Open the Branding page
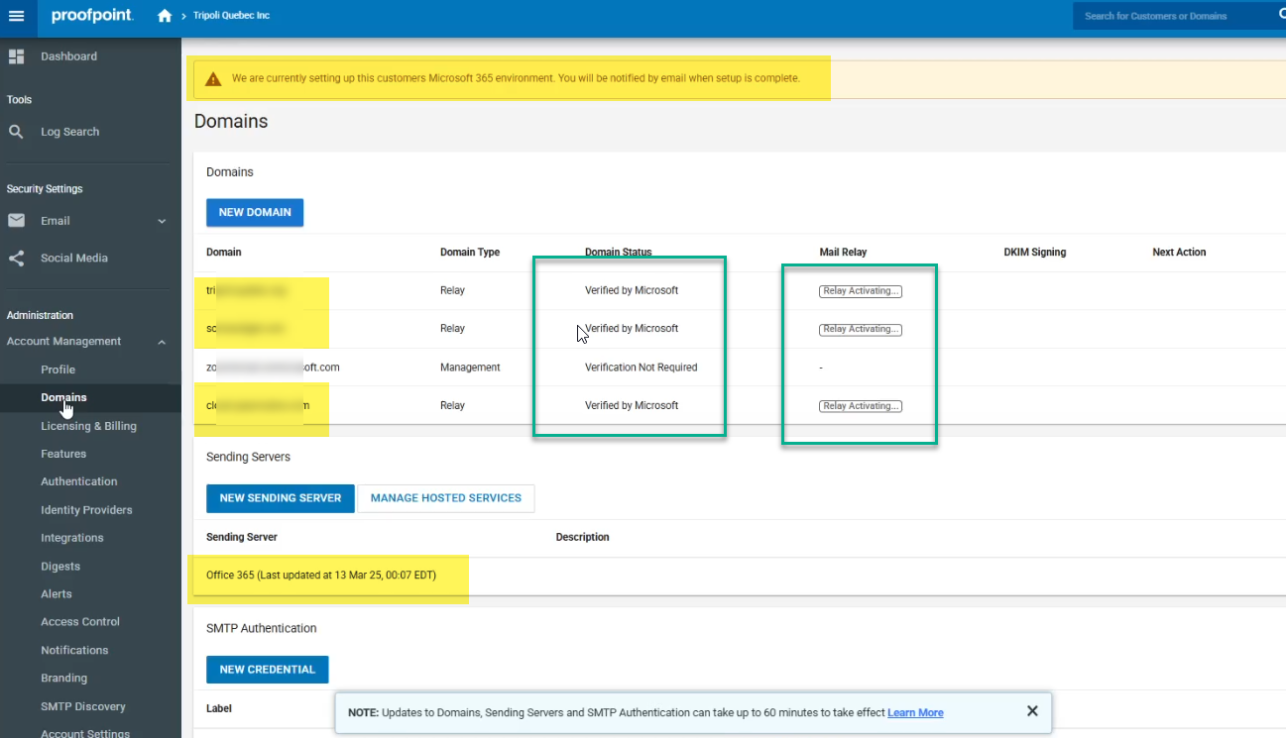 click(63, 679)
